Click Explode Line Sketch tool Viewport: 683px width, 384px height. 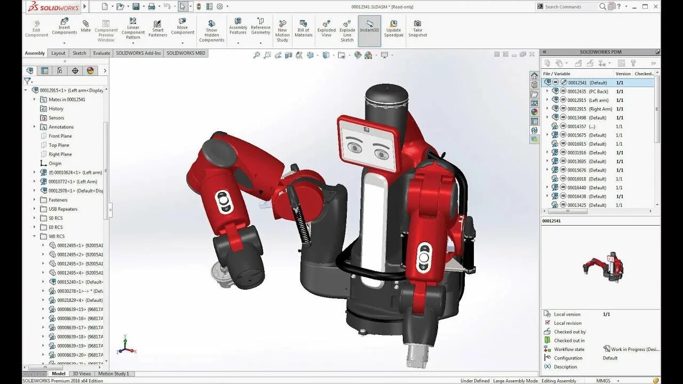point(347,31)
